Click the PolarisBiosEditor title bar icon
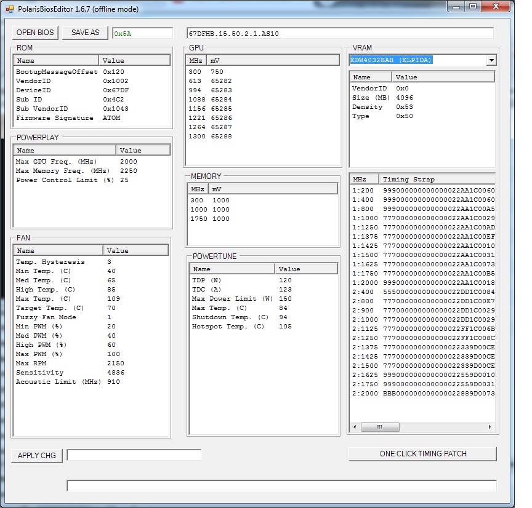 click(x=9, y=9)
